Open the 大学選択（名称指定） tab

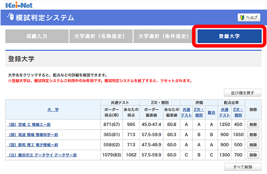[x=101, y=36]
